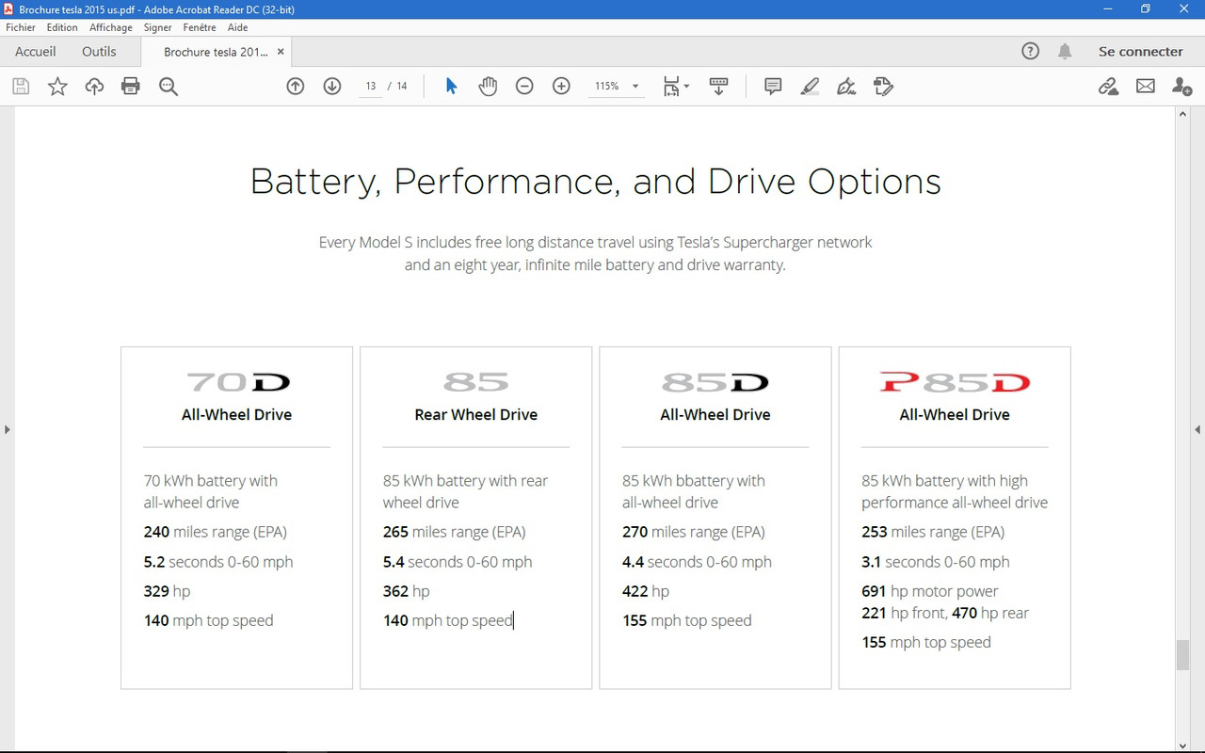
Task: Click the 85D model logo
Action: coord(715,382)
